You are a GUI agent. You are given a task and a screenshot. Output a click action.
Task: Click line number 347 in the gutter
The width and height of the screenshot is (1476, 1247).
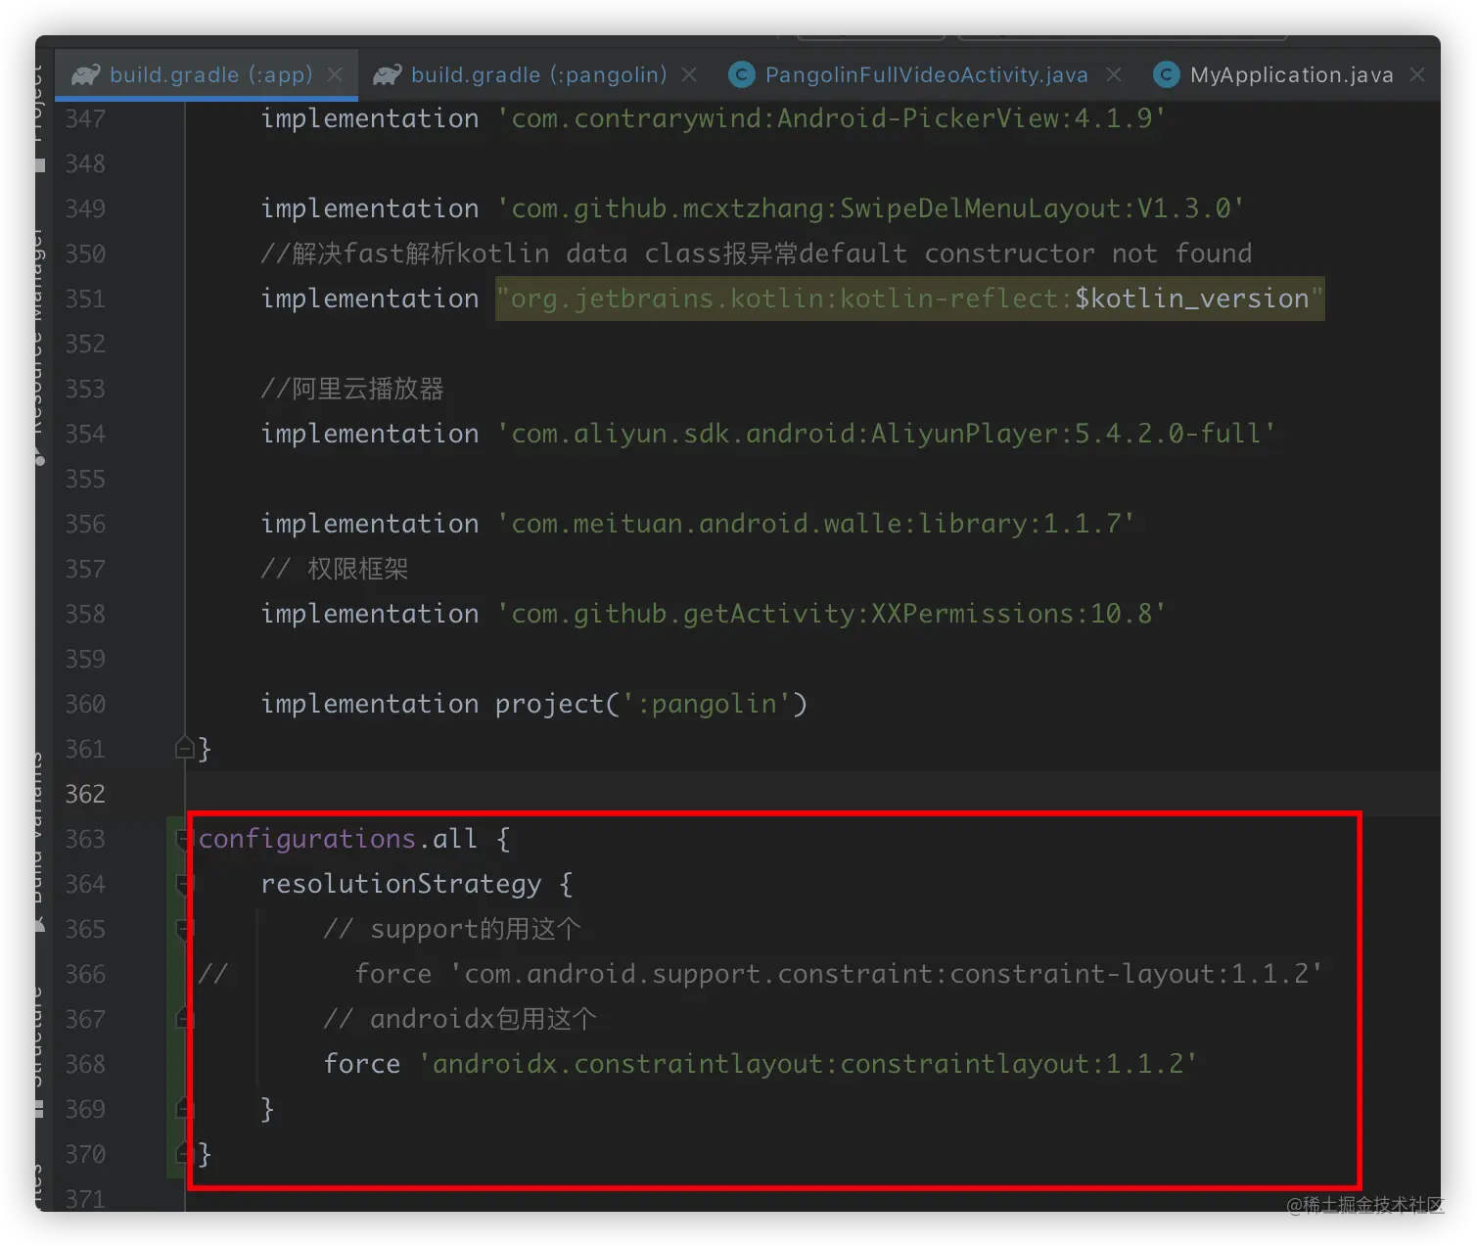(85, 118)
